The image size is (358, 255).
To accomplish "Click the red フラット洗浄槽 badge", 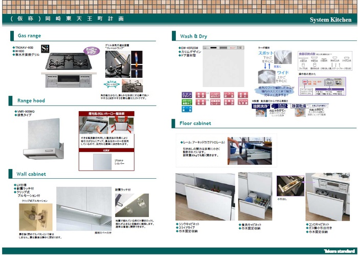I will (243, 102).
